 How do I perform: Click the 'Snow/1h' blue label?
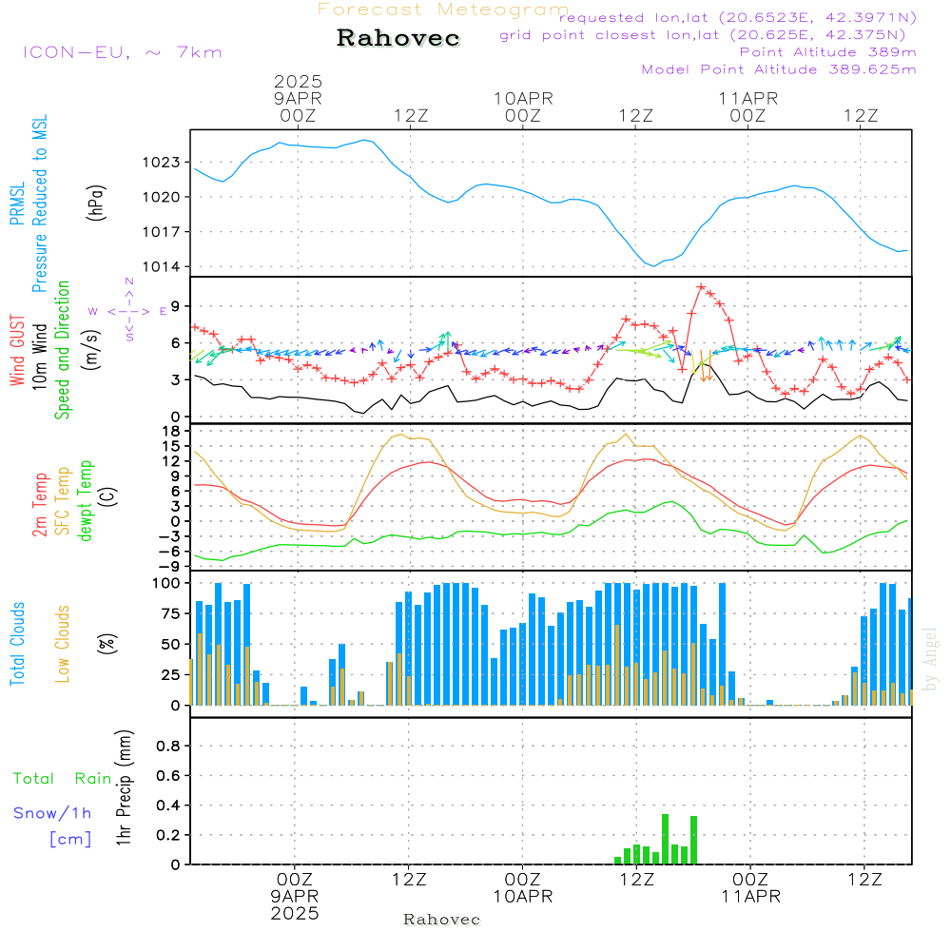[x=52, y=813]
